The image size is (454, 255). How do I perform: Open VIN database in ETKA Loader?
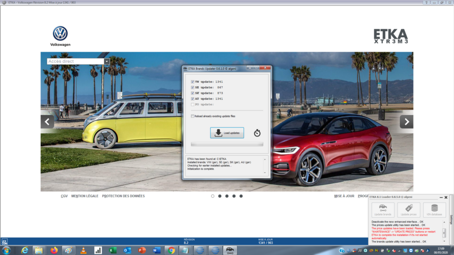[434, 210]
